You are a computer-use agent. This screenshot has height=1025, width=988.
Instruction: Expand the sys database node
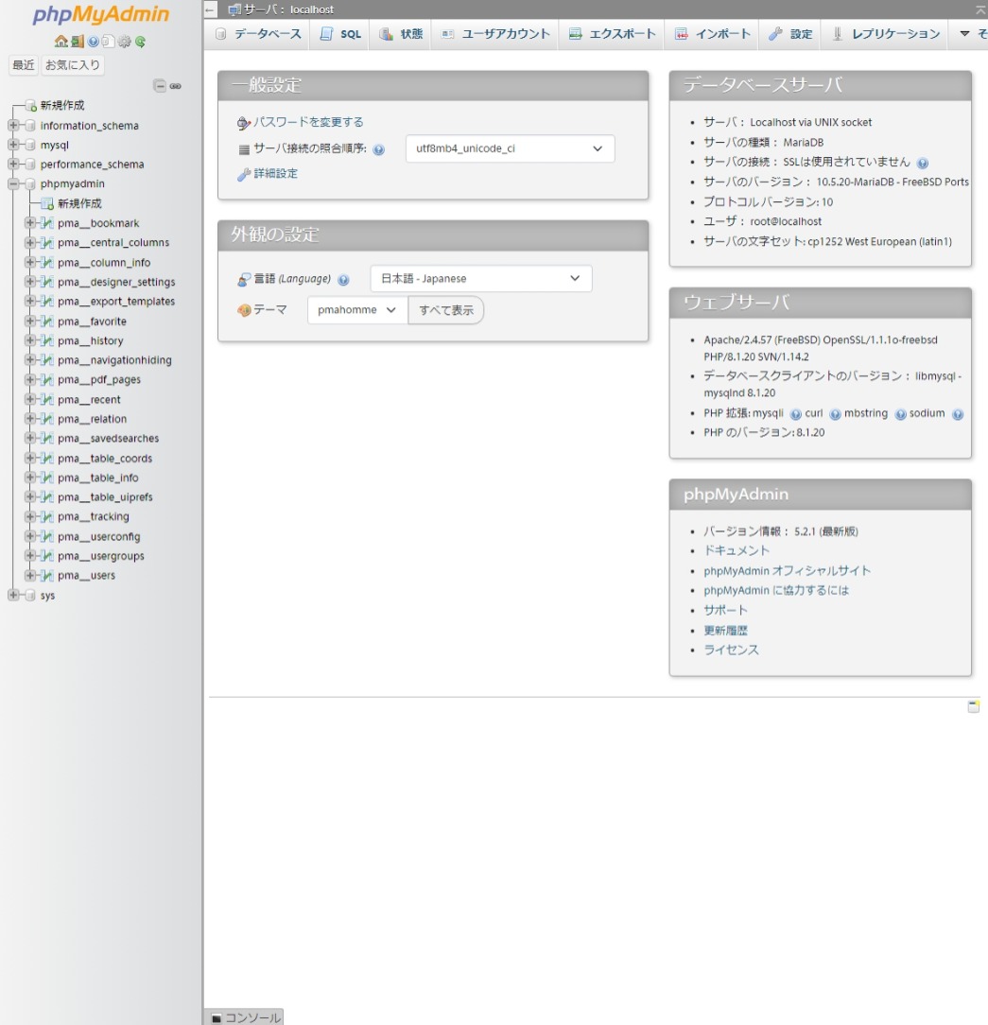click(13, 594)
